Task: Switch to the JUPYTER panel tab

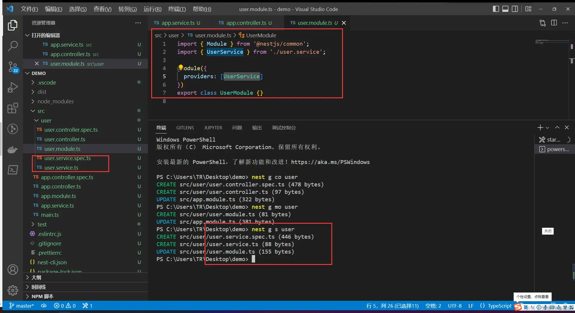Action: [213, 128]
